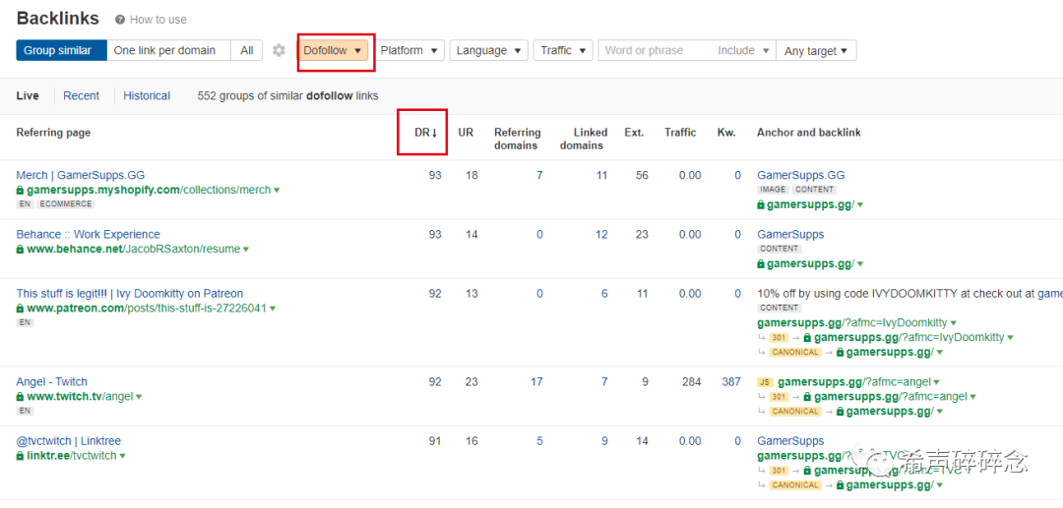The height and width of the screenshot is (508, 1063).
Task: Click lock icon beside linktr.ee
Action: 21,456
